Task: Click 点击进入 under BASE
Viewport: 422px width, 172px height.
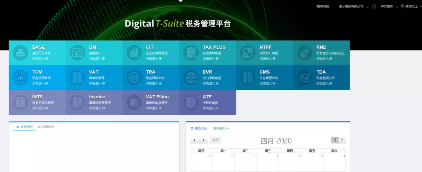Action: (x=40, y=59)
